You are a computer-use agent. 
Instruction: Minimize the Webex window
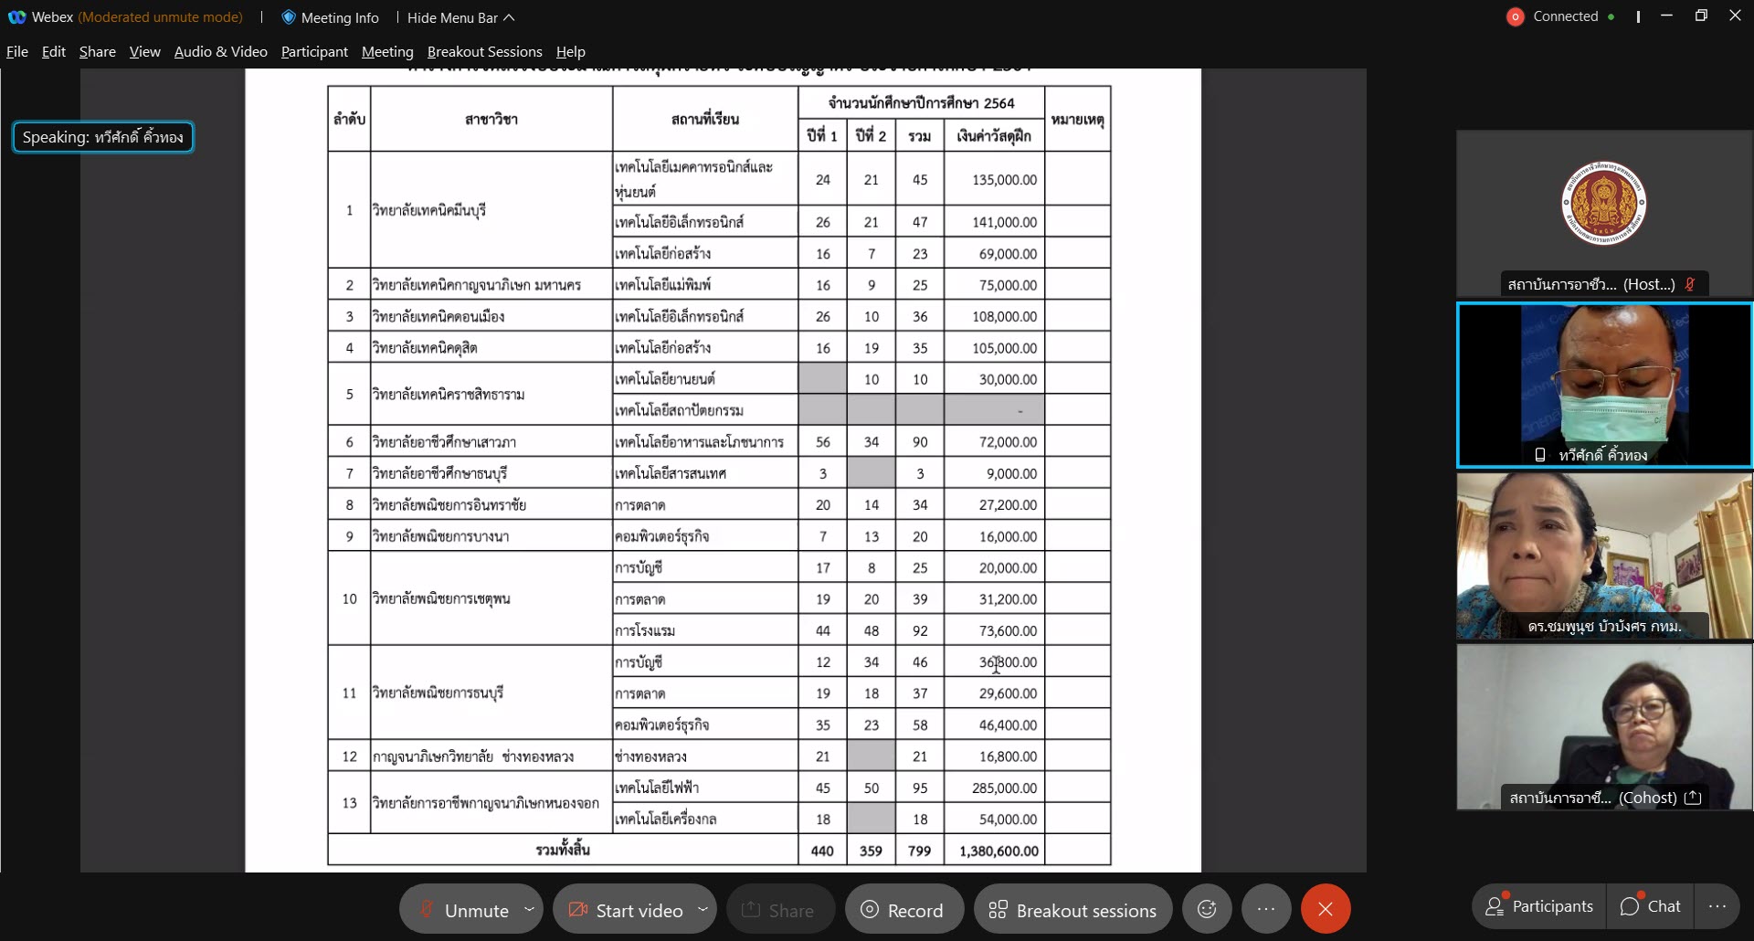click(x=1667, y=16)
